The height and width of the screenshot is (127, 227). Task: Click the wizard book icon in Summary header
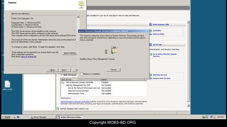point(81,5)
